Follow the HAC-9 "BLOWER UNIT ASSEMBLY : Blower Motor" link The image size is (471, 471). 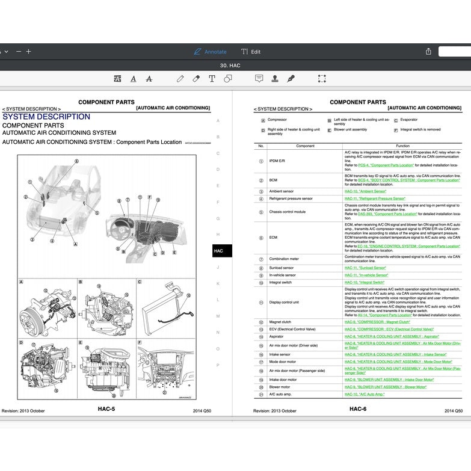385,387
